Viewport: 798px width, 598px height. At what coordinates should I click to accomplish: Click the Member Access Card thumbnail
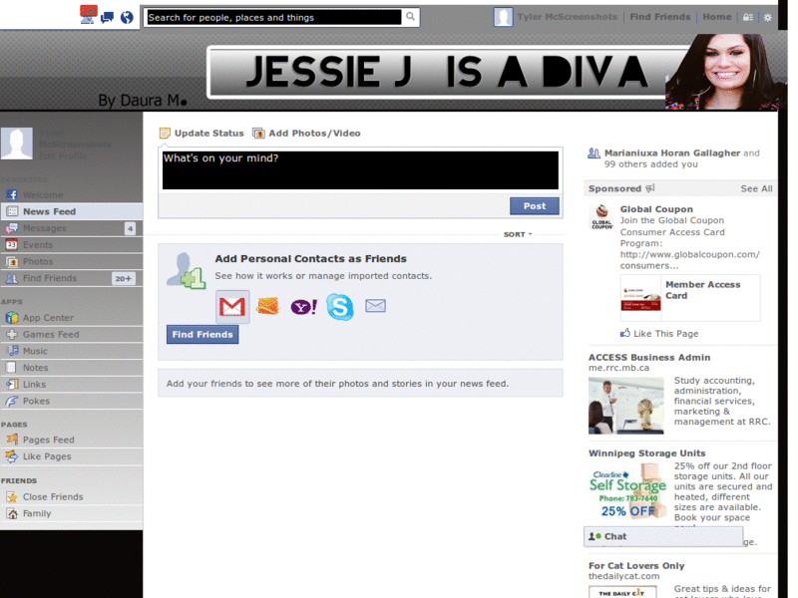(x=640, y=298)
